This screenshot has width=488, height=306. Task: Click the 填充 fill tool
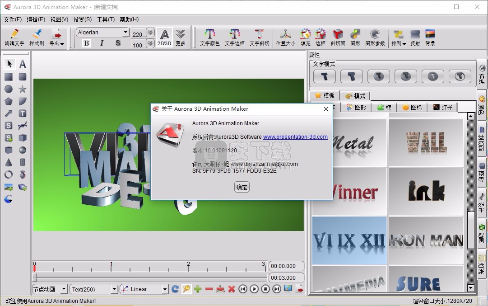pos(306,38)
